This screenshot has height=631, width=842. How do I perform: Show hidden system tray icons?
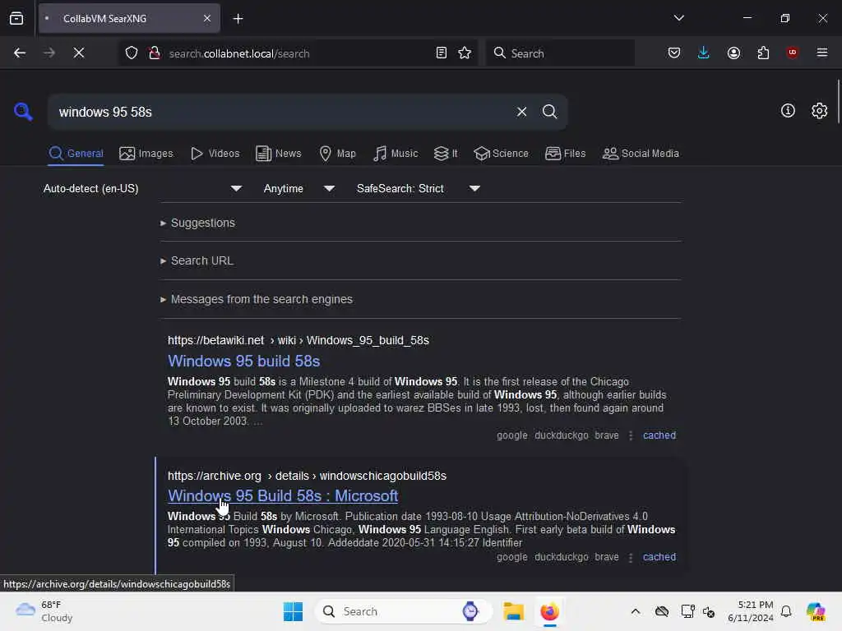[636, 611]
